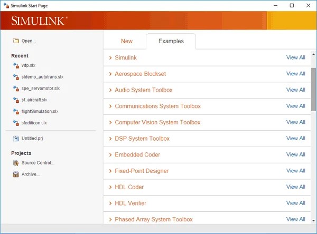View all HDL Verifier examples
The width and height of the screenshot is (317, 234).
295,203
